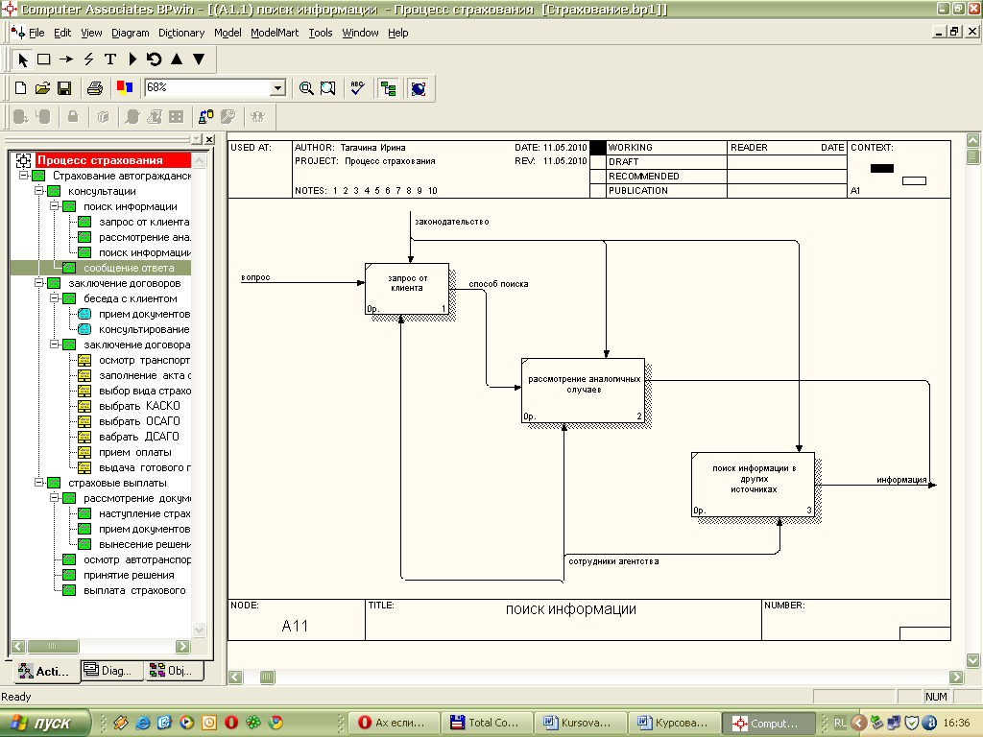Go to child diagram using down triangle
This screenshot has height=737, width=983.
tap(199, 59)
